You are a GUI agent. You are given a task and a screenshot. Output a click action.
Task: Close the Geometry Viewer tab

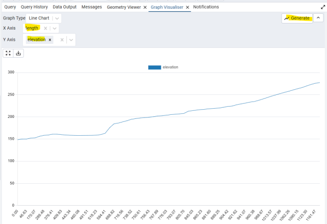(145, 8)
